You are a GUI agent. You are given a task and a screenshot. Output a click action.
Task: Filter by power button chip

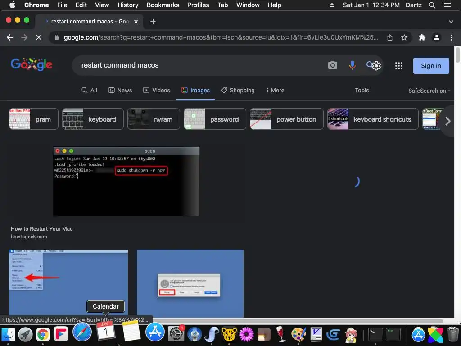click(x=287, y=119)
